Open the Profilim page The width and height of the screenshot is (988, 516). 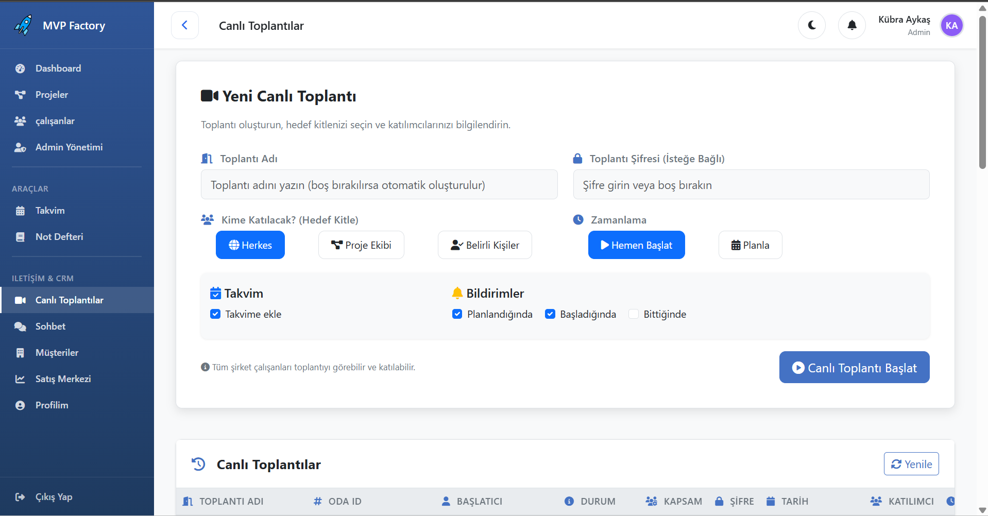point(52,405)
